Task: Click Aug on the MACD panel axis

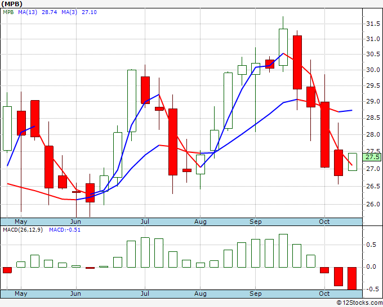Action: click(x=201, y=294)
